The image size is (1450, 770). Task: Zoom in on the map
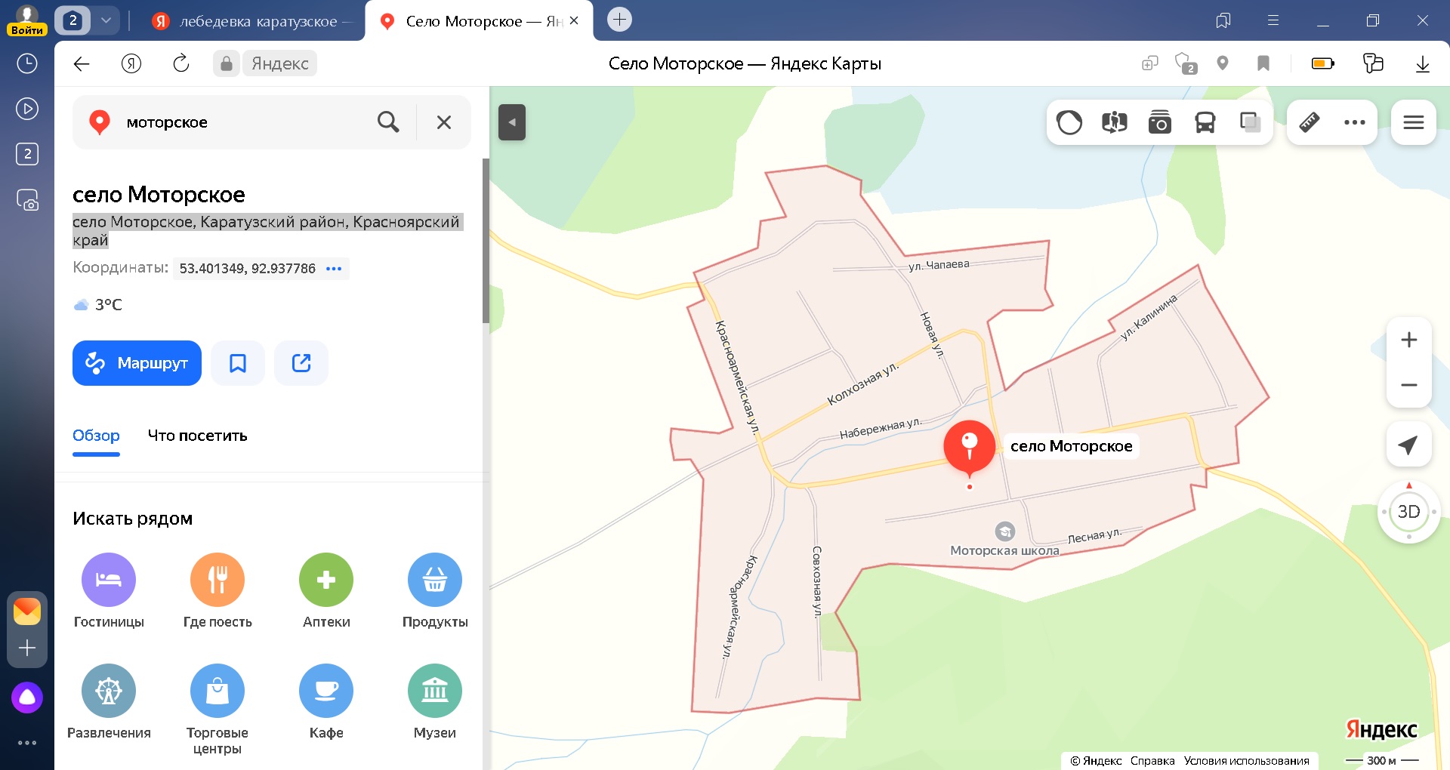[x=1409, y=340]
